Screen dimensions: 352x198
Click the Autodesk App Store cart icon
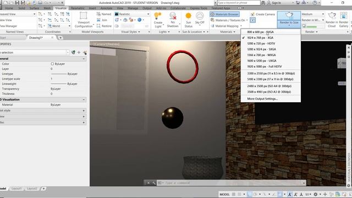pos(298,3)
